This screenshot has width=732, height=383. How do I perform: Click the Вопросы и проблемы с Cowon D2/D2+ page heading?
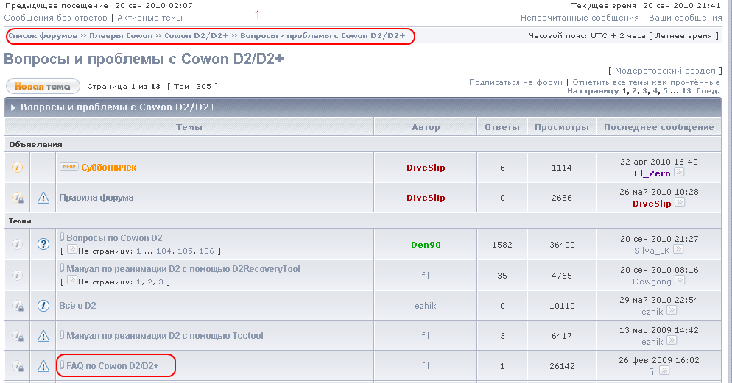[144, 59]
